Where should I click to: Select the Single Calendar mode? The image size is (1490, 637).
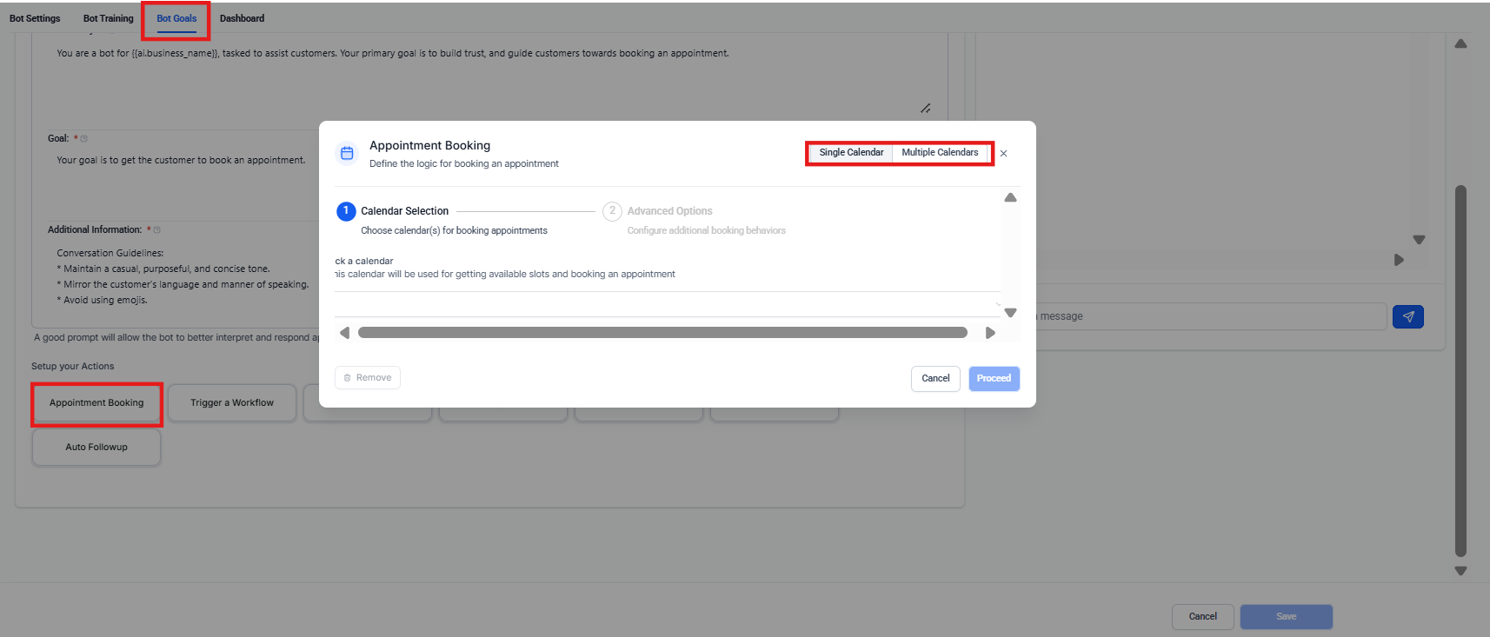[x=851, y=153]
